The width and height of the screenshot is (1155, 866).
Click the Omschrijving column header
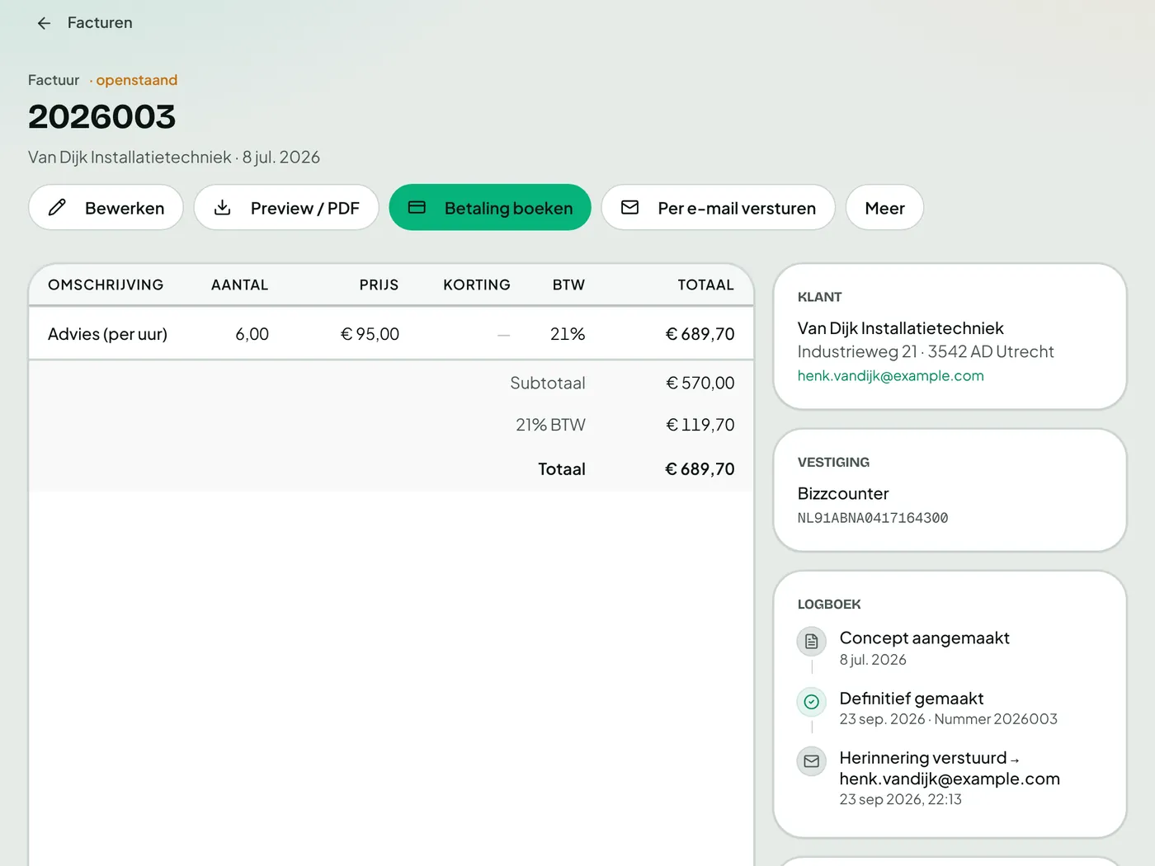pyautogui.click(x=106, y=285)
